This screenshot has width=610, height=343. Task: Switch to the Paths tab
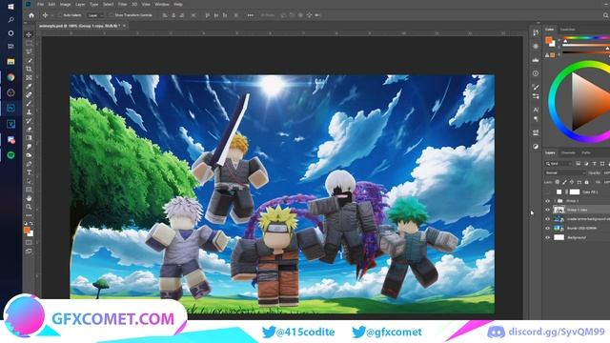[586, 152]
